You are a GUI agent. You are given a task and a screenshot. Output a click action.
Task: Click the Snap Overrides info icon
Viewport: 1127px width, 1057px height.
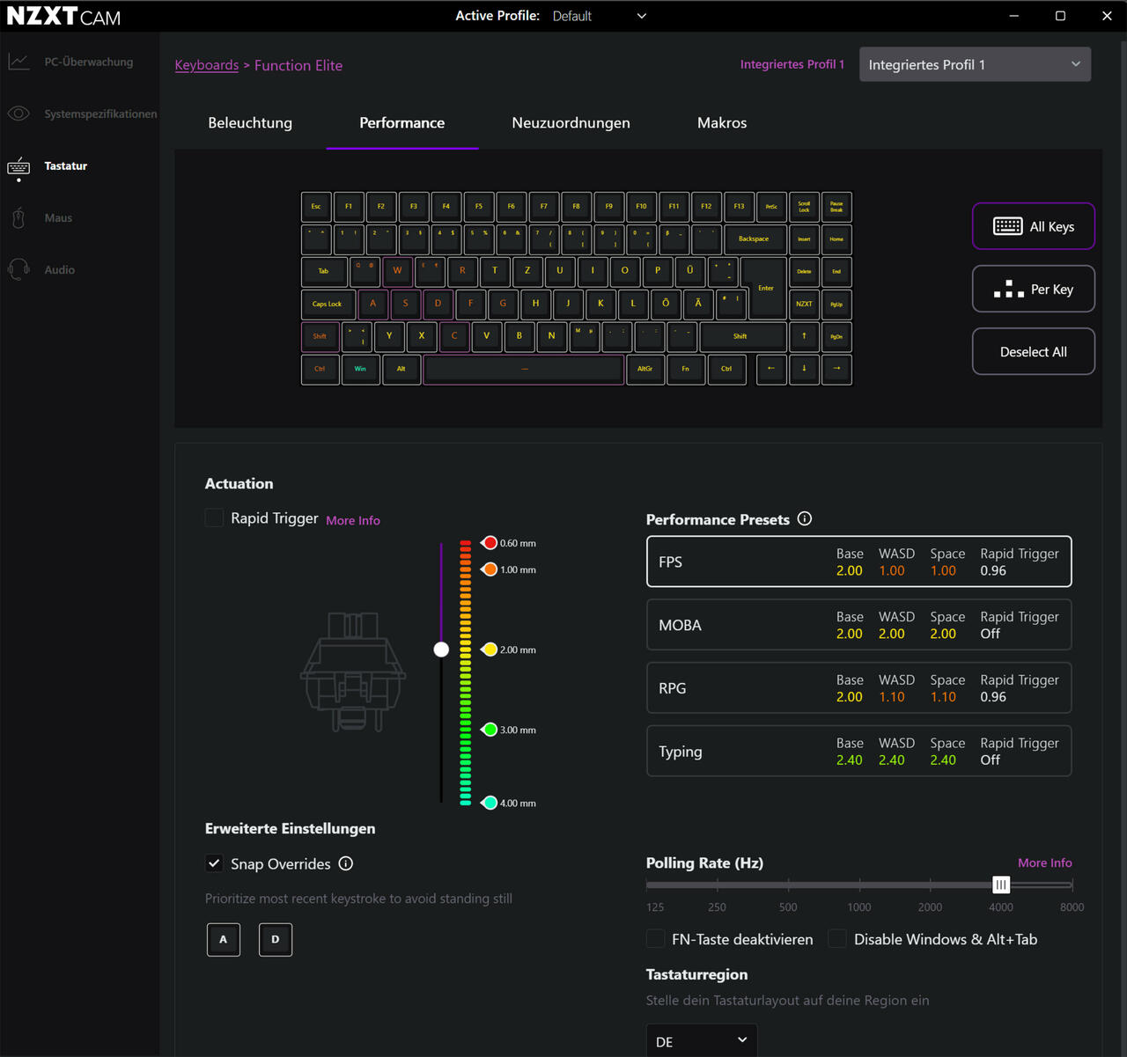(346, 863)
